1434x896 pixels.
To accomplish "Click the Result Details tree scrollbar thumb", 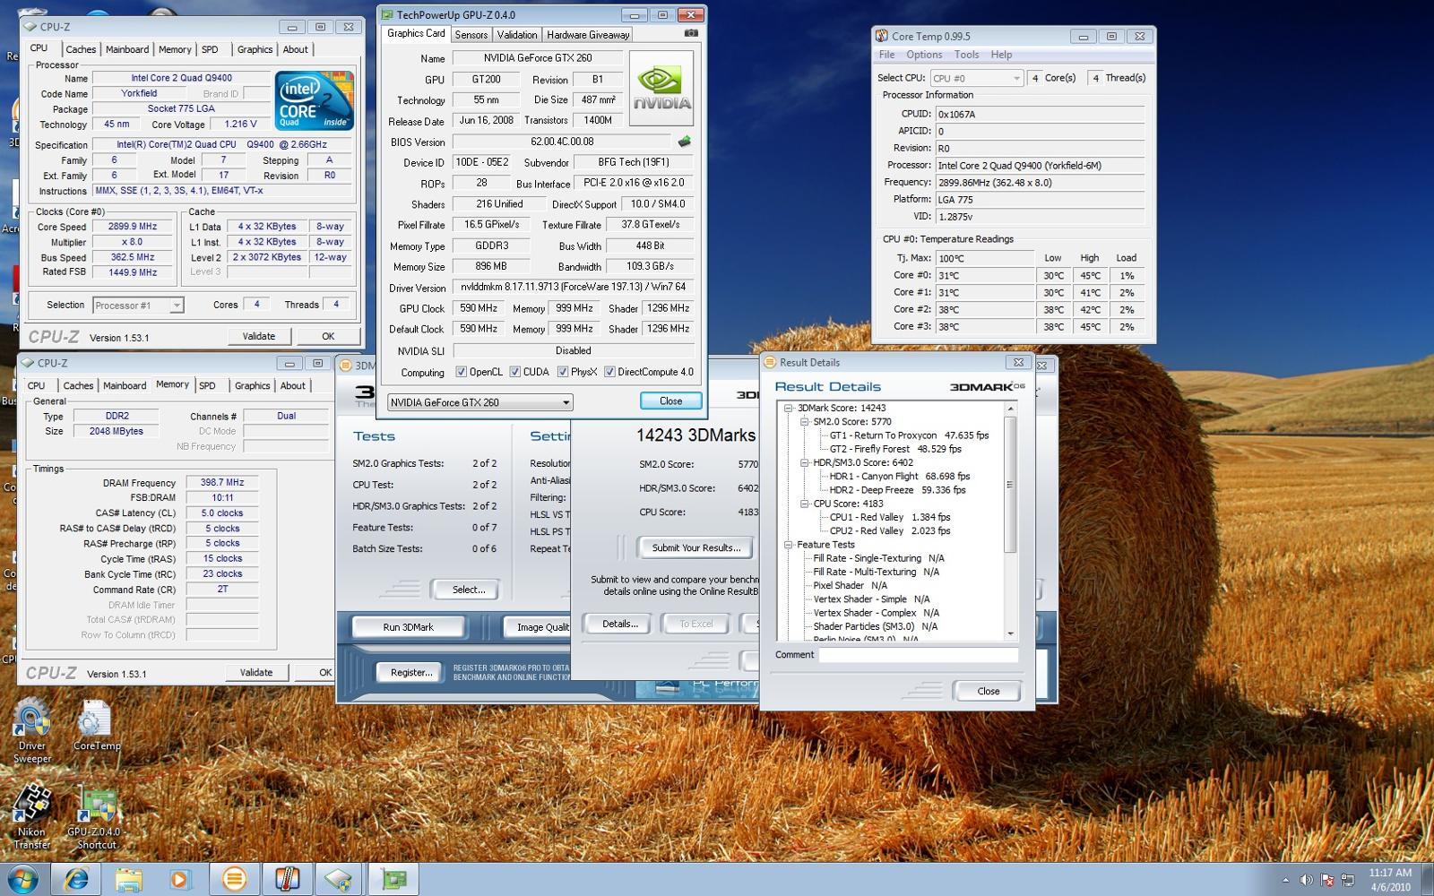I will point(1010,485).
